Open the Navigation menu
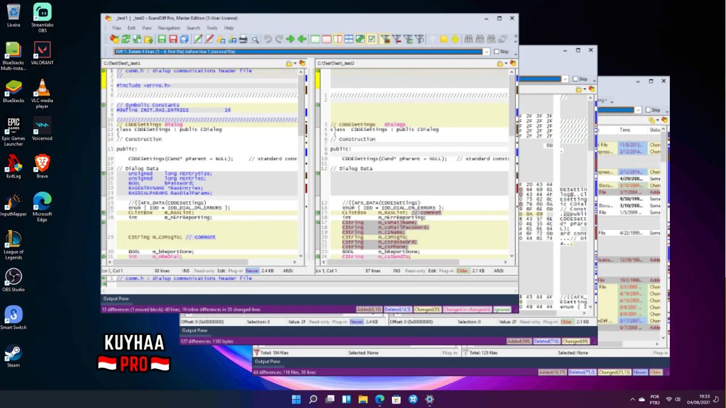 click(168, 28)
